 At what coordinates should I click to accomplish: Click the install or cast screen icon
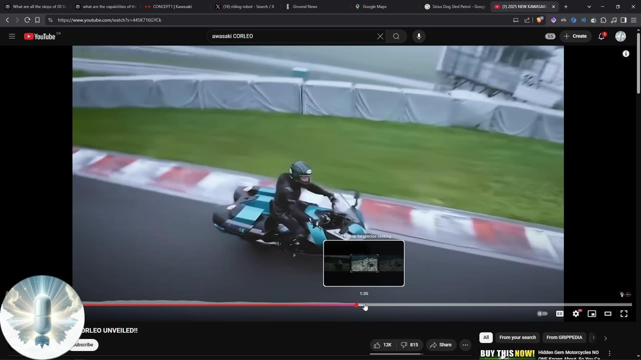516,20
